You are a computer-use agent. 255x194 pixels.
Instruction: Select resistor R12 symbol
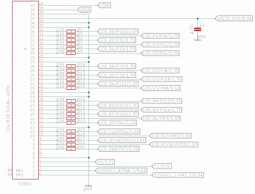click(x=71, y=75)
